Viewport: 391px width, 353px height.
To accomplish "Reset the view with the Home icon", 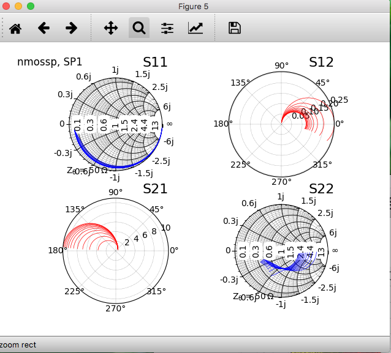I will (15, 28).
